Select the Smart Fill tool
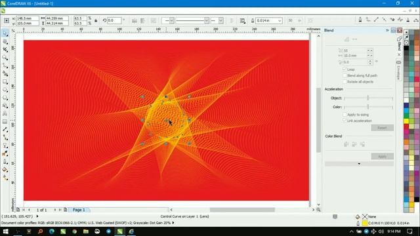420x236 pixels. tap(5, 73)
